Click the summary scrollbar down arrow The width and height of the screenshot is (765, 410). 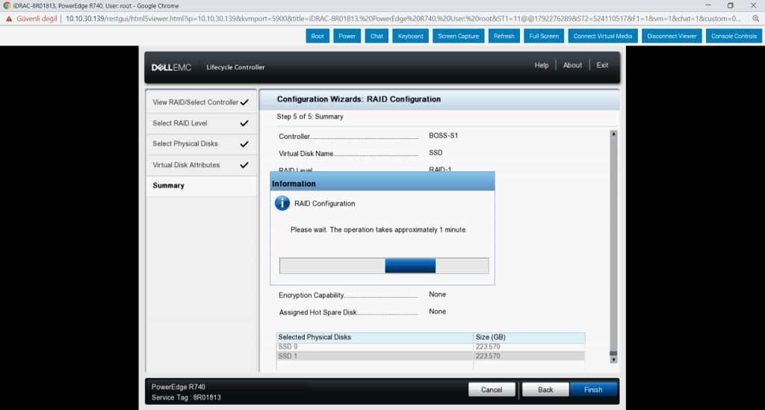pyautogui.click(x=613, y=359)
